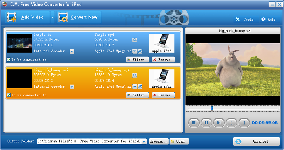The height and width of the screenshot is (150, 284).
Task: Click magnifier preview icon for Sample.mp4
Action: [135, 40]
